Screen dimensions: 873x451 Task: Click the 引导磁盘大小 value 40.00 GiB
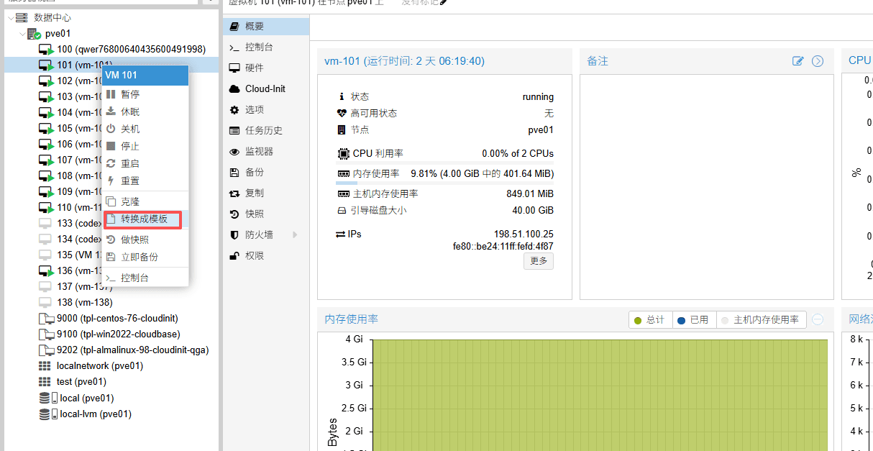click(533, 210)
